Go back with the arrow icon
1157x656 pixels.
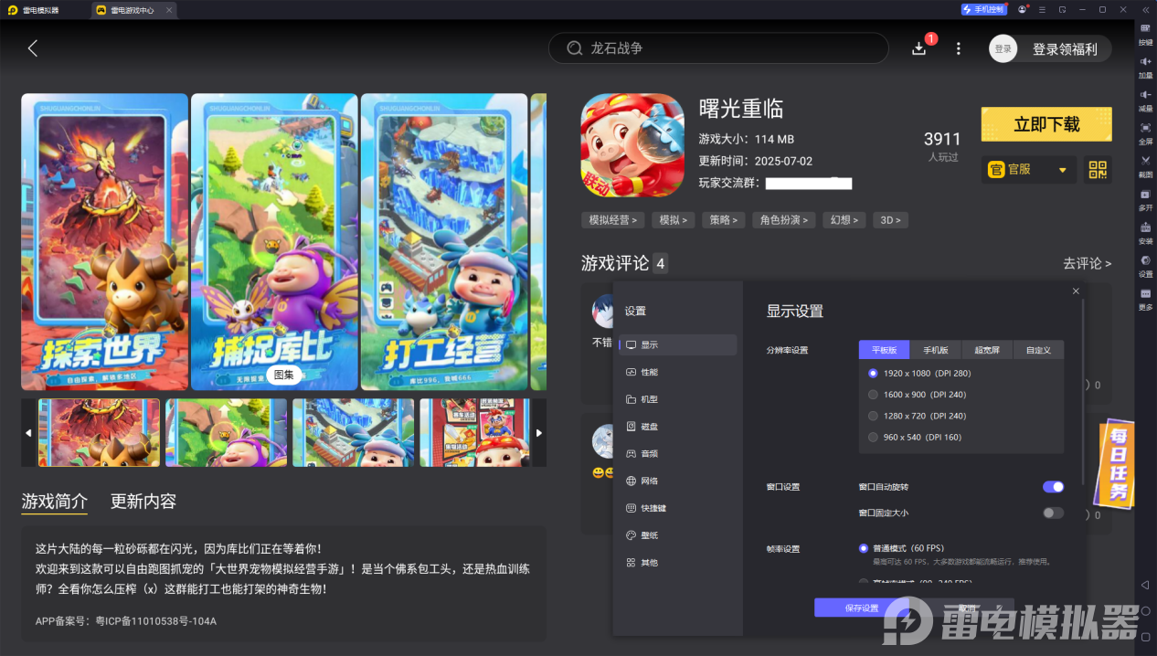[x=33, y=48]
